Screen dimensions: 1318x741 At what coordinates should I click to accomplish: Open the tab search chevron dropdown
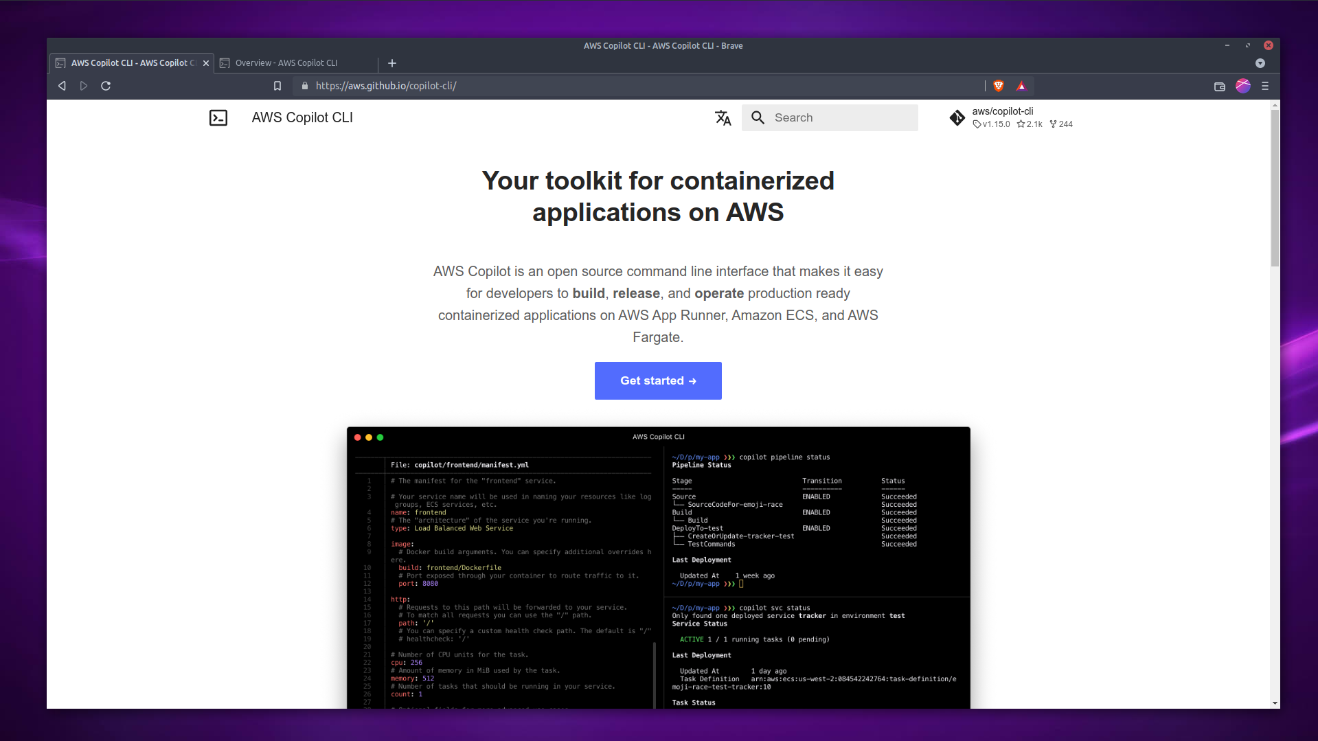(x=1260, y=63)
